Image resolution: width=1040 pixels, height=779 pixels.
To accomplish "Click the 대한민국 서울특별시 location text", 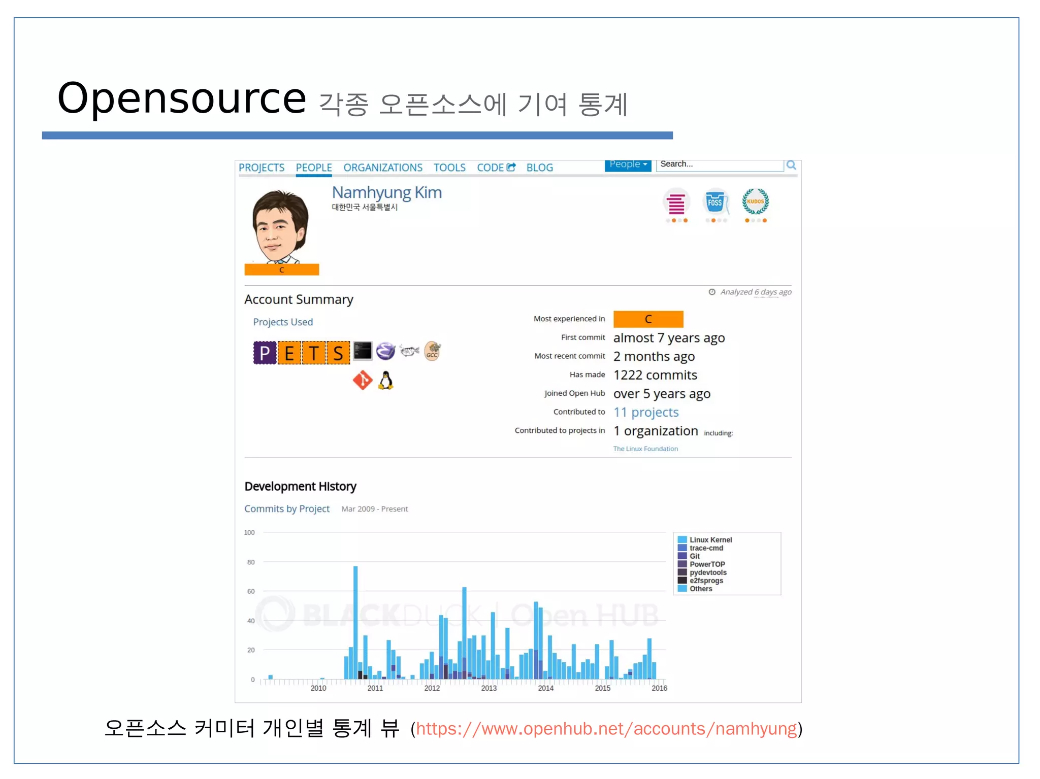I will coord(365,207).
